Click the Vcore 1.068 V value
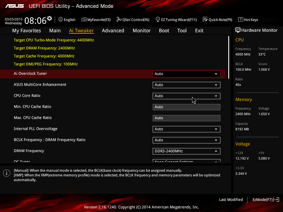The width and height of the screenshot is (283, 212). pos(264,69)
